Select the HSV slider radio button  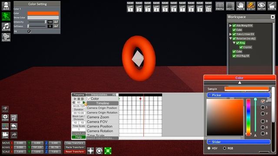point(209,148)
